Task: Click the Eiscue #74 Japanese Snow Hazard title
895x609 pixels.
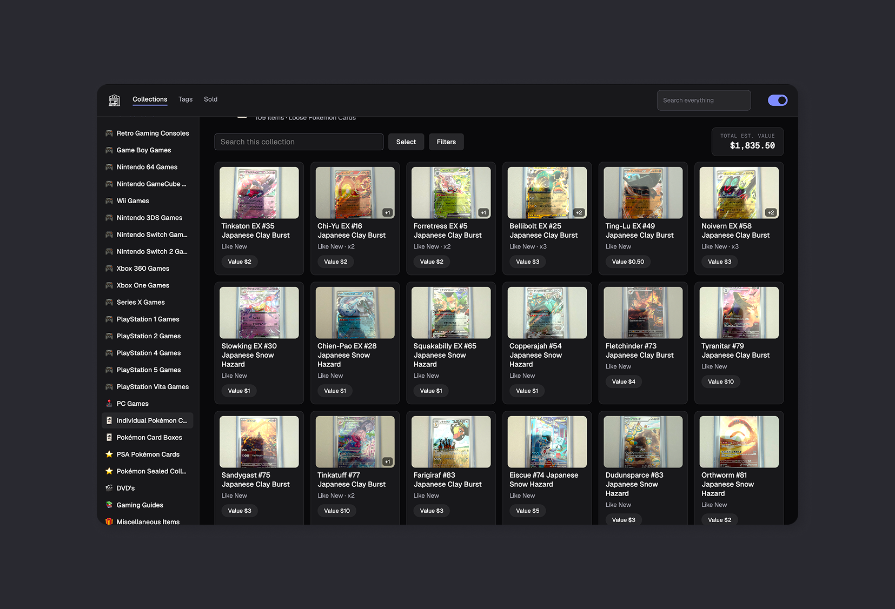Action: (543, 480)
